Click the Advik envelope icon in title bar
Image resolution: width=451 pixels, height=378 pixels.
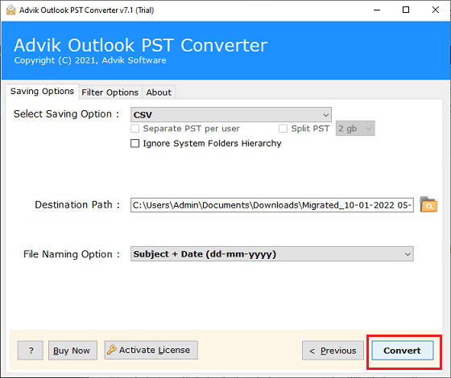(10, 10)
